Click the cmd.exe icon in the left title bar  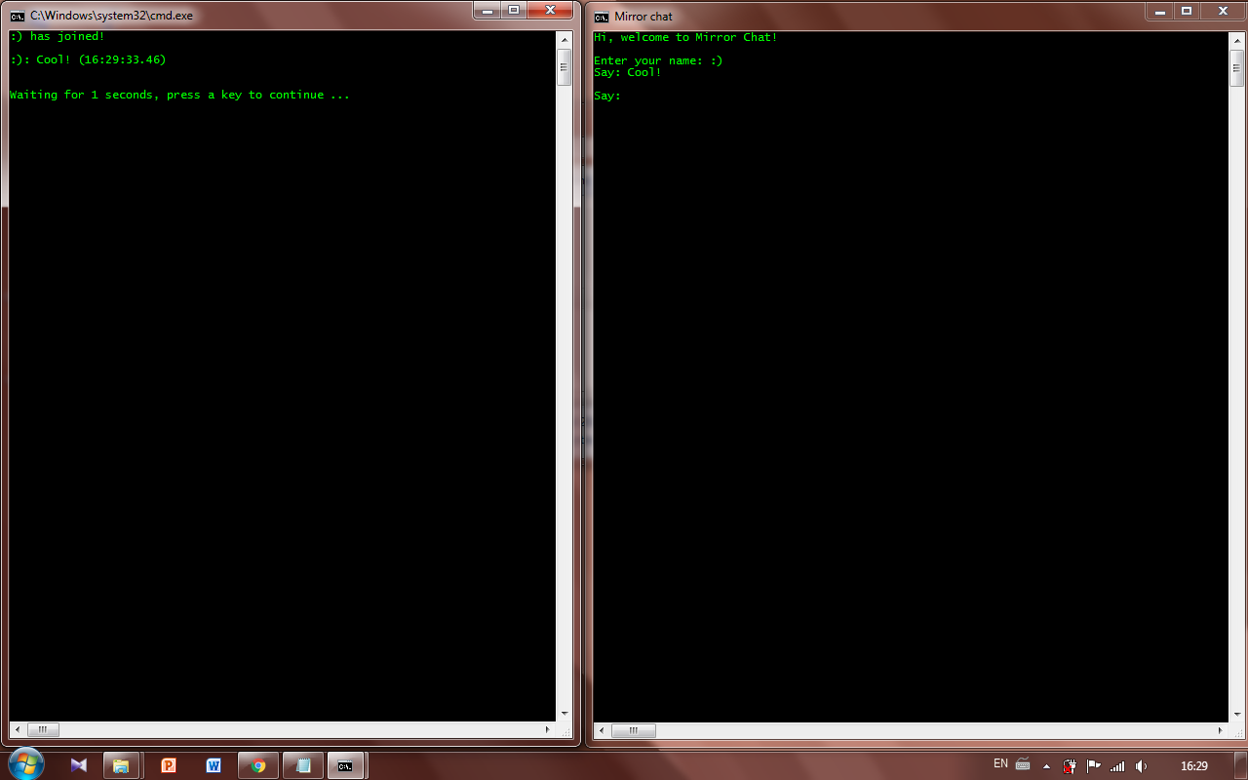16,16
